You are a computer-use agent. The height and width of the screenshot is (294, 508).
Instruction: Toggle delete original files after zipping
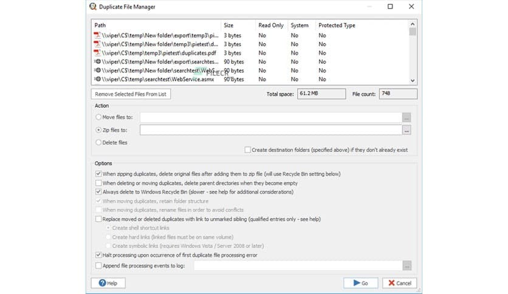(98, 174)
